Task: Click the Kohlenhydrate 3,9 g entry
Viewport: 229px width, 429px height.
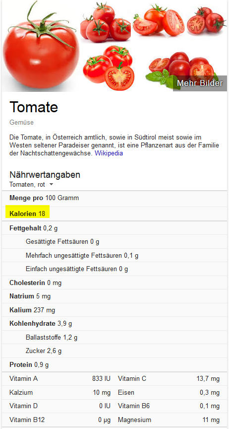Action: coord(41,324)
